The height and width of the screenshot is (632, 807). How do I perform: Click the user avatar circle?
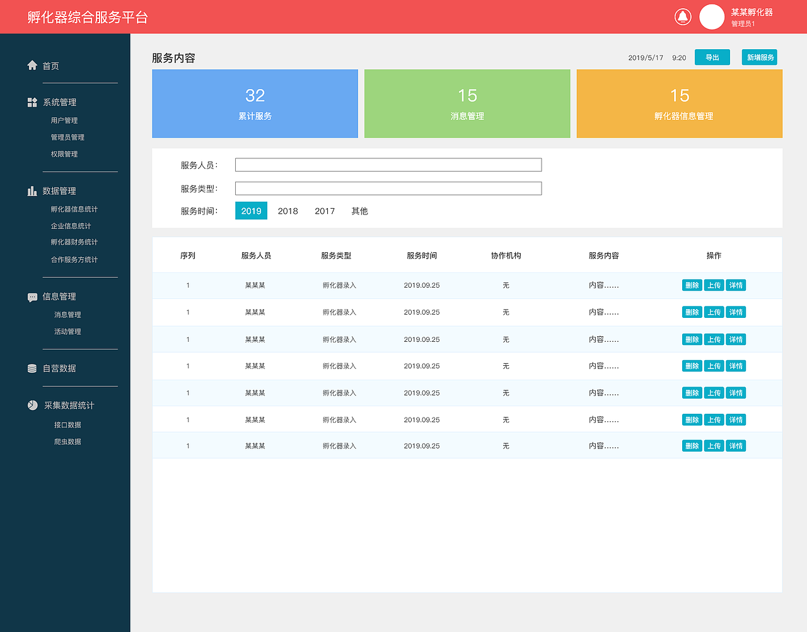click(712, 17)
